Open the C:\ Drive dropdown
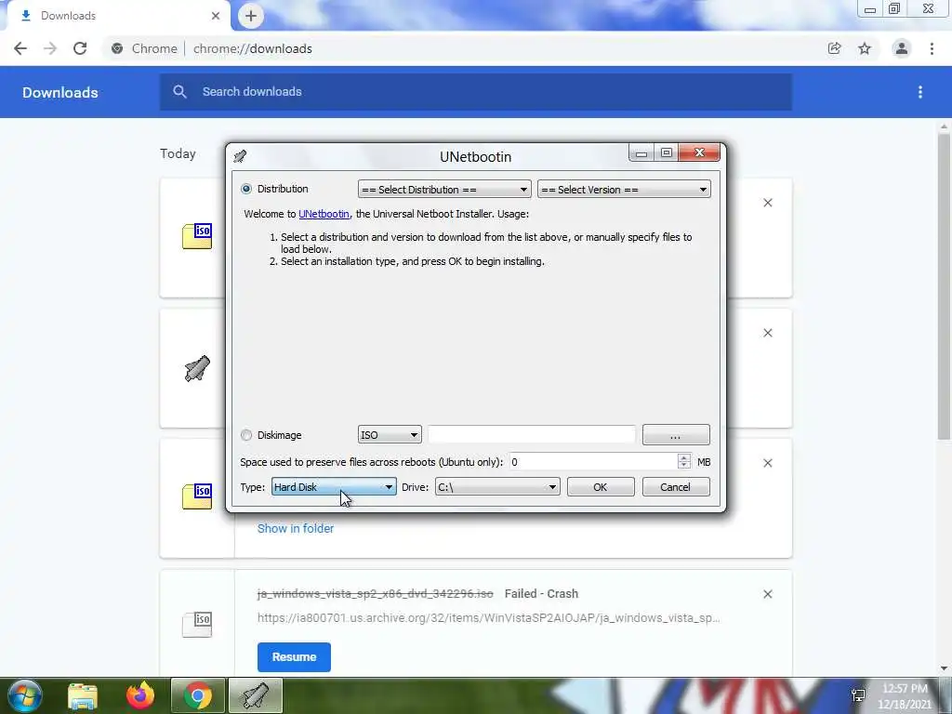The width and height of the screenshot is (952, 714). pos(497,487)
